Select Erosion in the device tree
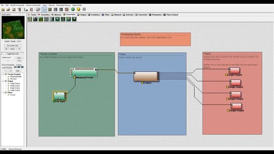274x154 pixels. [x=13, y=95]
